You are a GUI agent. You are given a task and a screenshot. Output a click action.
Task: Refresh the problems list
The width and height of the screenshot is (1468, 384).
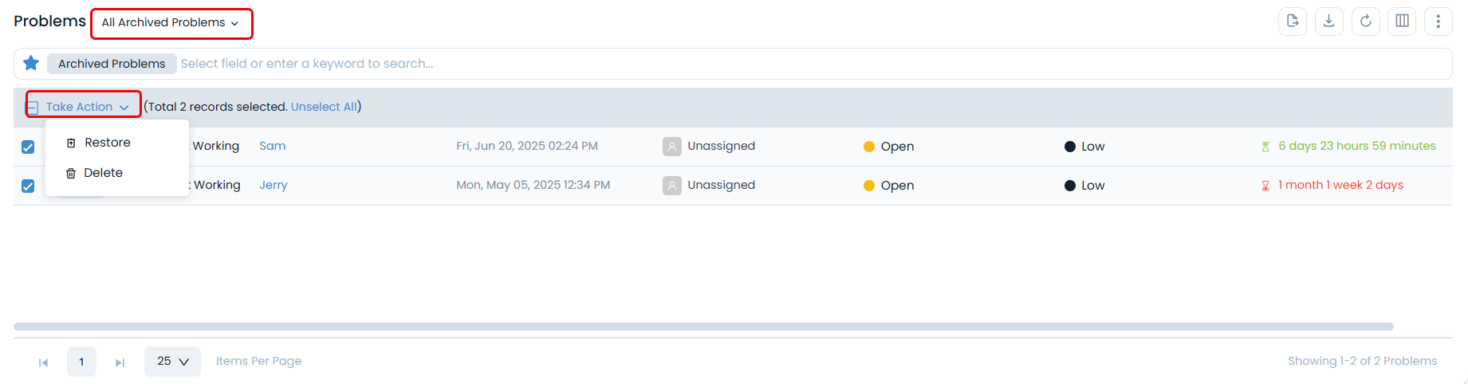(x=1365, y=22)
